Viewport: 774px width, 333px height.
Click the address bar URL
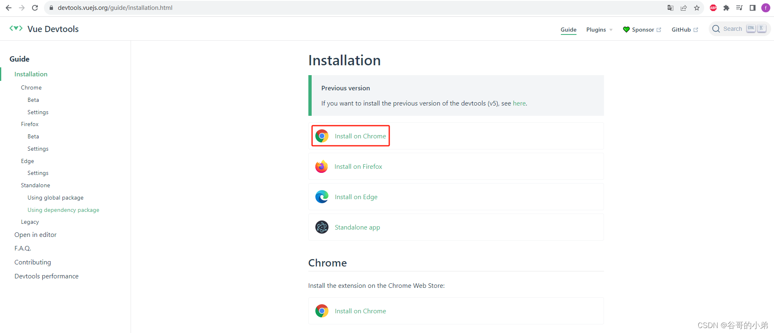click(x=115, y=8)
